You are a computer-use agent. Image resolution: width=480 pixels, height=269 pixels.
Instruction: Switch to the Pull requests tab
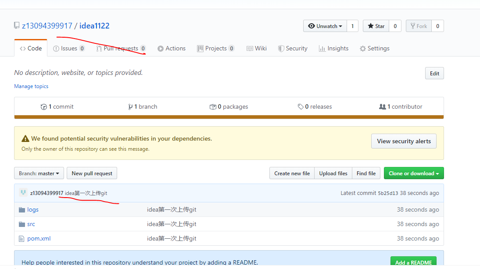point(121,48)
